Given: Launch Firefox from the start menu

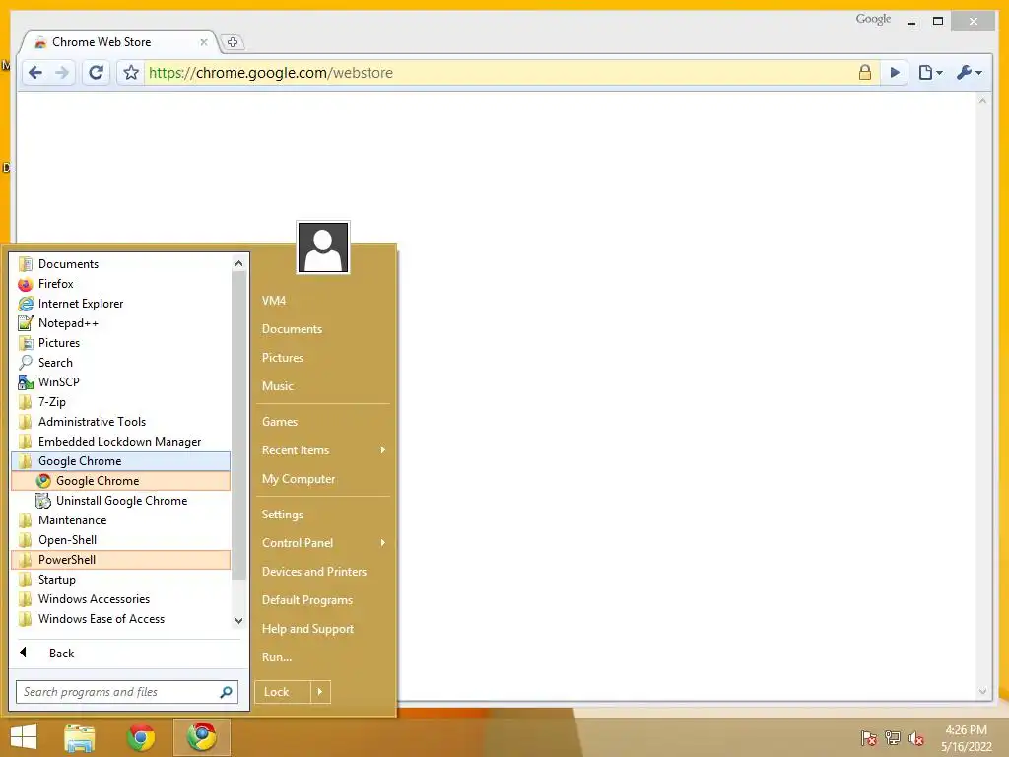Looking at the screenshot, I should (x=121, y=284).
